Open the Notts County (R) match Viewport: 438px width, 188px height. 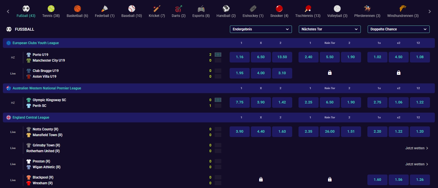click(x=45, y=129)
